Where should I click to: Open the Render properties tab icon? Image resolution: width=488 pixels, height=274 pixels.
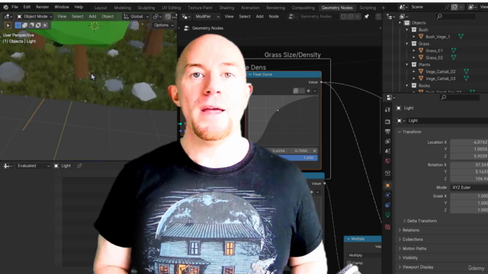[x=387, y=122]
